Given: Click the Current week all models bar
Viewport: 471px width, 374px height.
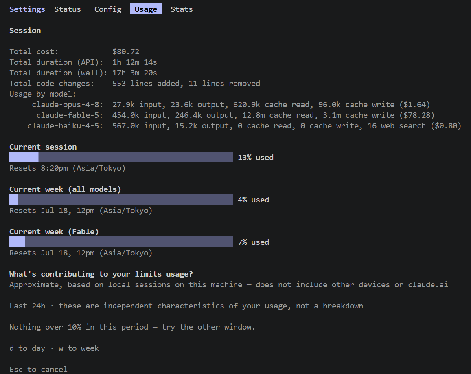Looking at the screenshot, I should coord(121,199).
